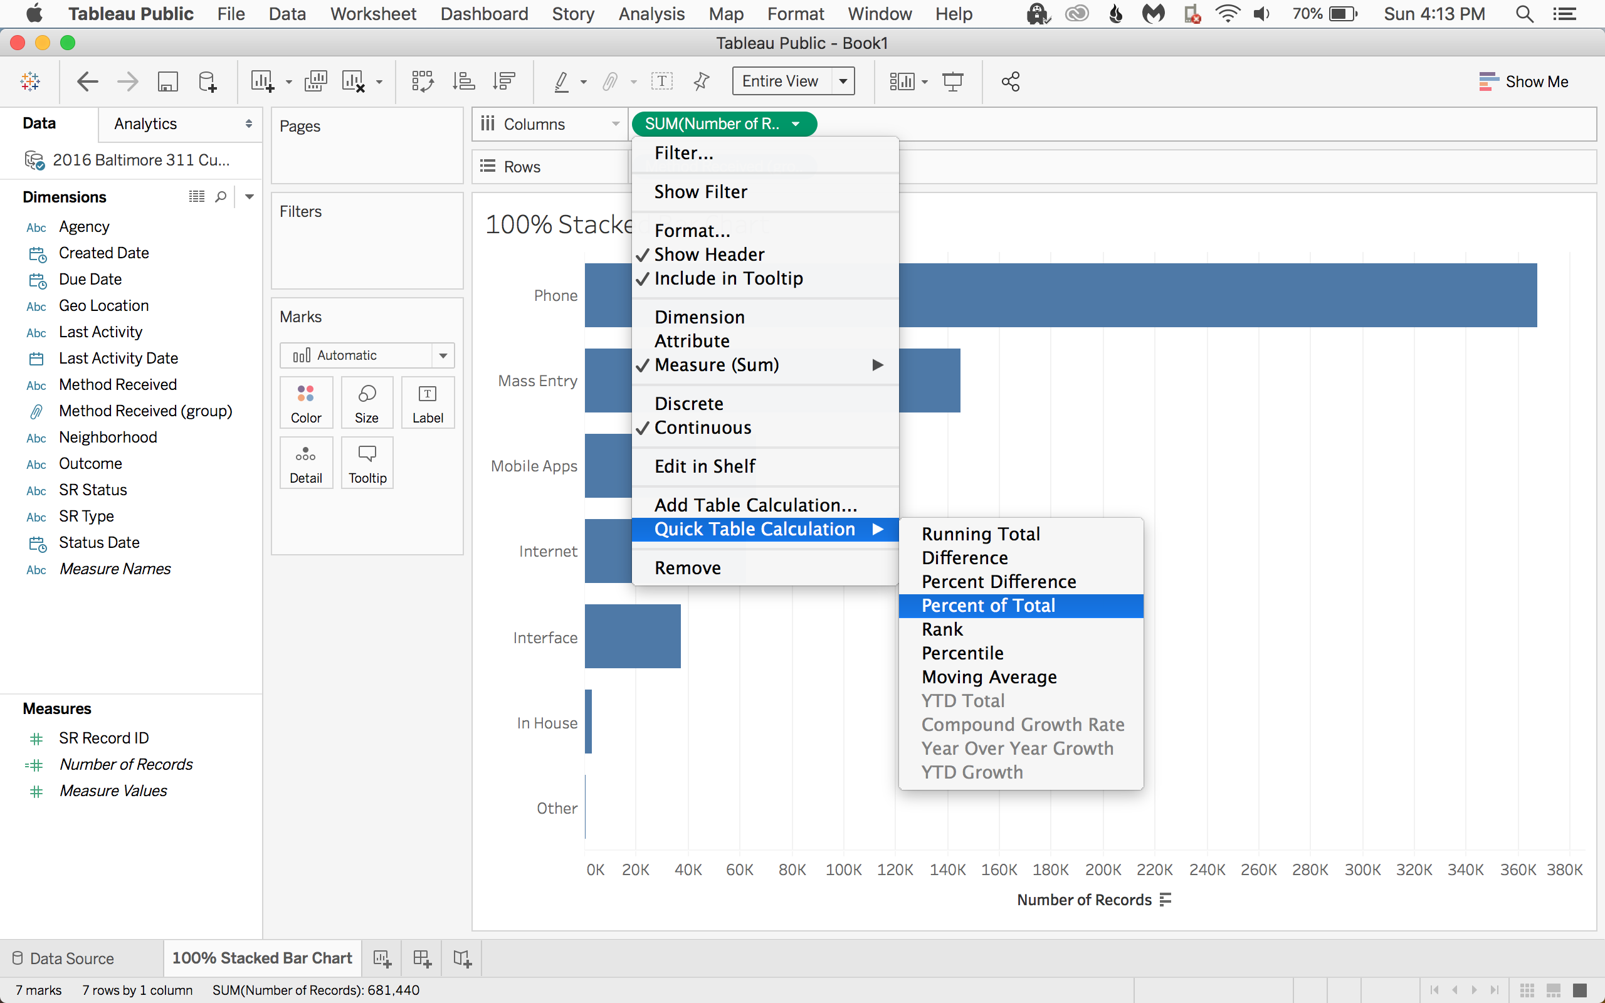
Task: Choose Add Table Calculation... menu item
Action: tap(766, 505)
